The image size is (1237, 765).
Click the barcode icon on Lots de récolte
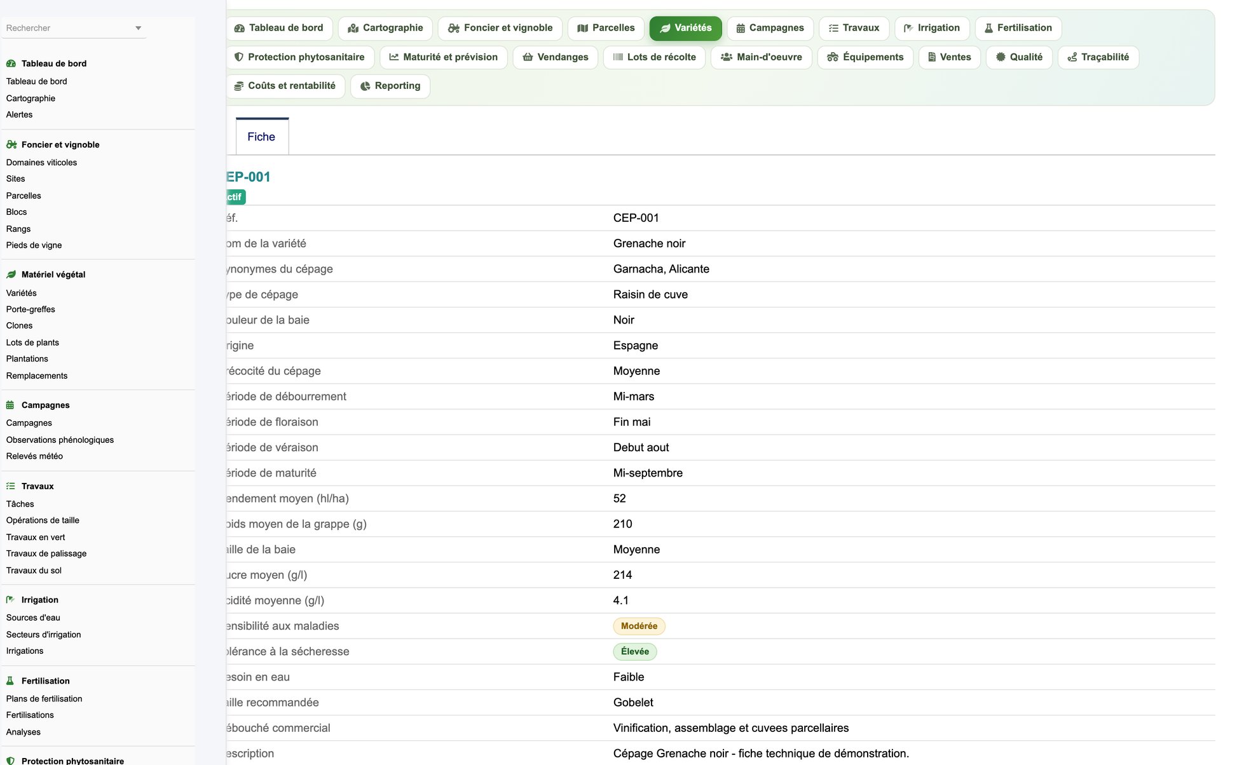point(618,57)
